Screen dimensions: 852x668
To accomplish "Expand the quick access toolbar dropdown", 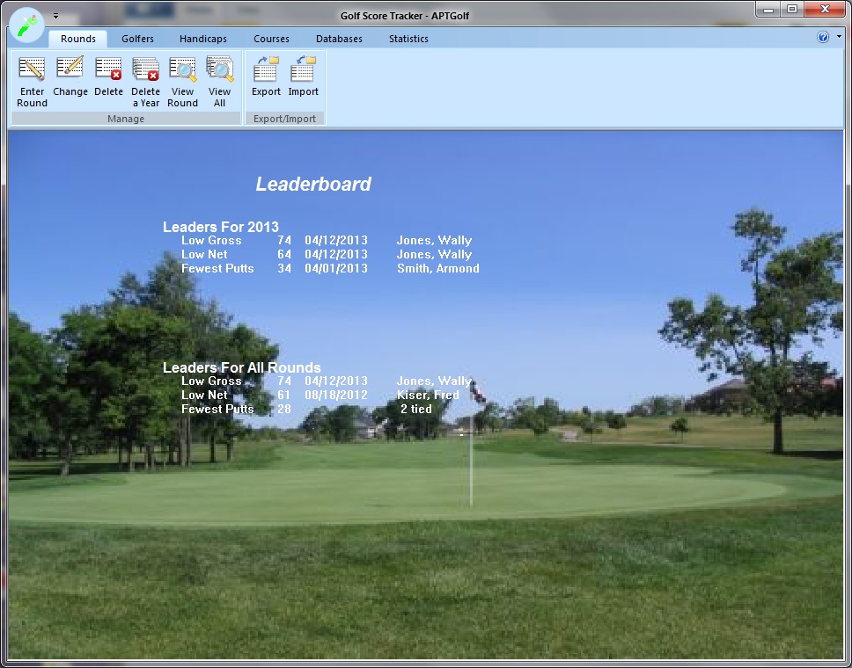I will tap(55, 16).
